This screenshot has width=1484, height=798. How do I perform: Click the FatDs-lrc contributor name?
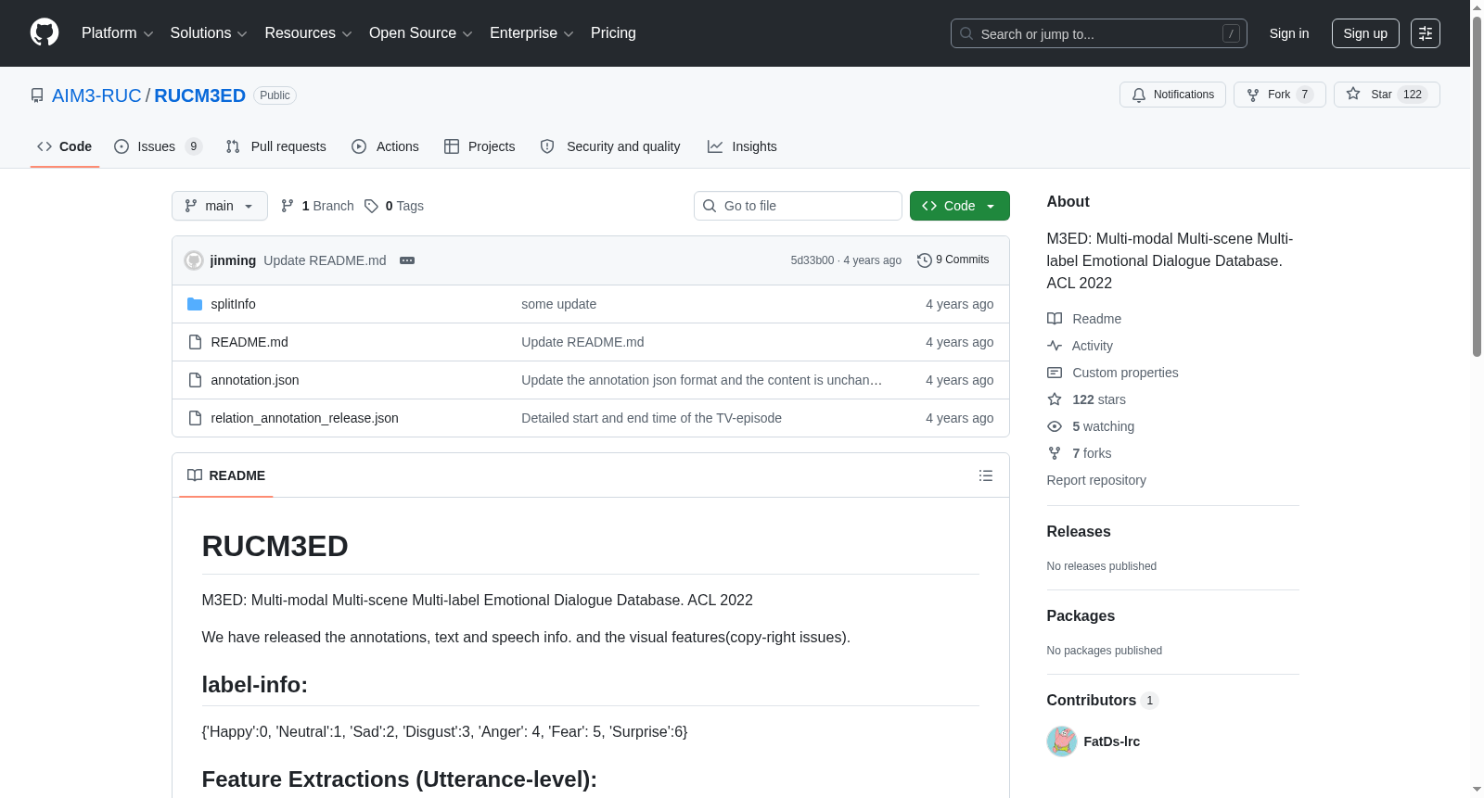[x=1112, y=741]
